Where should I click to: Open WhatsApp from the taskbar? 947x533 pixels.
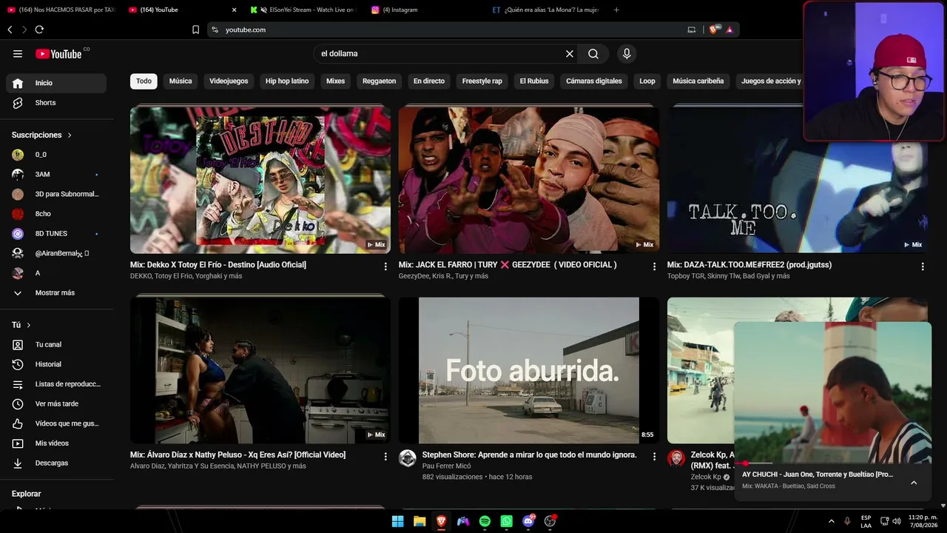click(506, 521)
